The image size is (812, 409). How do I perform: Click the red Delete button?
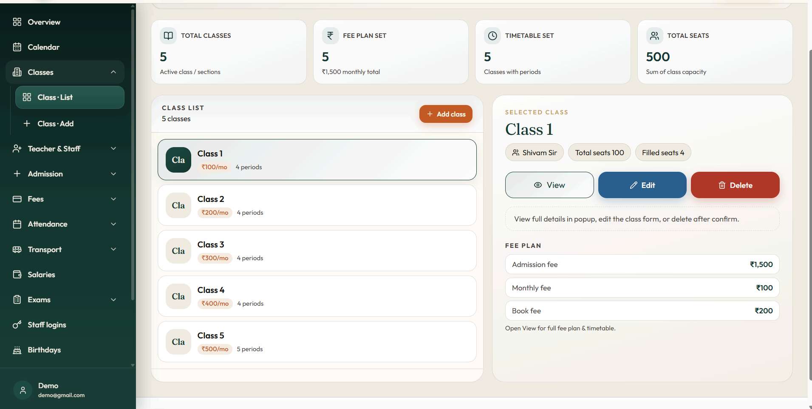click(x=735, y=185)
